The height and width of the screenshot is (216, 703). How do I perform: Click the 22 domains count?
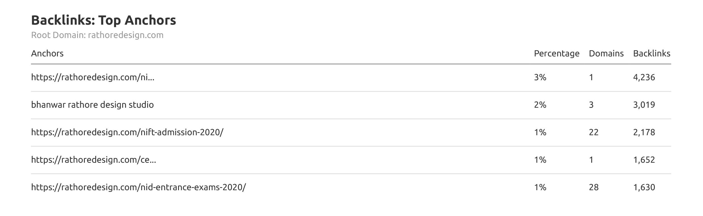point(594,132)
